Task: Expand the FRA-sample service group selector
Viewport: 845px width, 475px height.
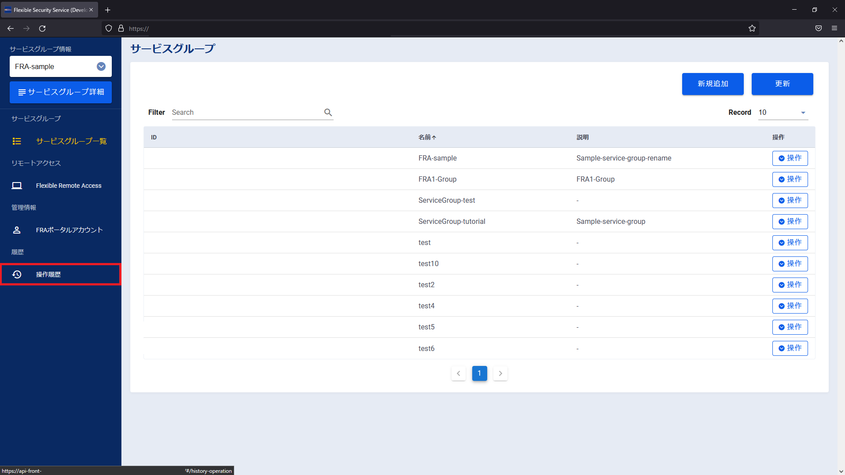Action: pos(101,66)
